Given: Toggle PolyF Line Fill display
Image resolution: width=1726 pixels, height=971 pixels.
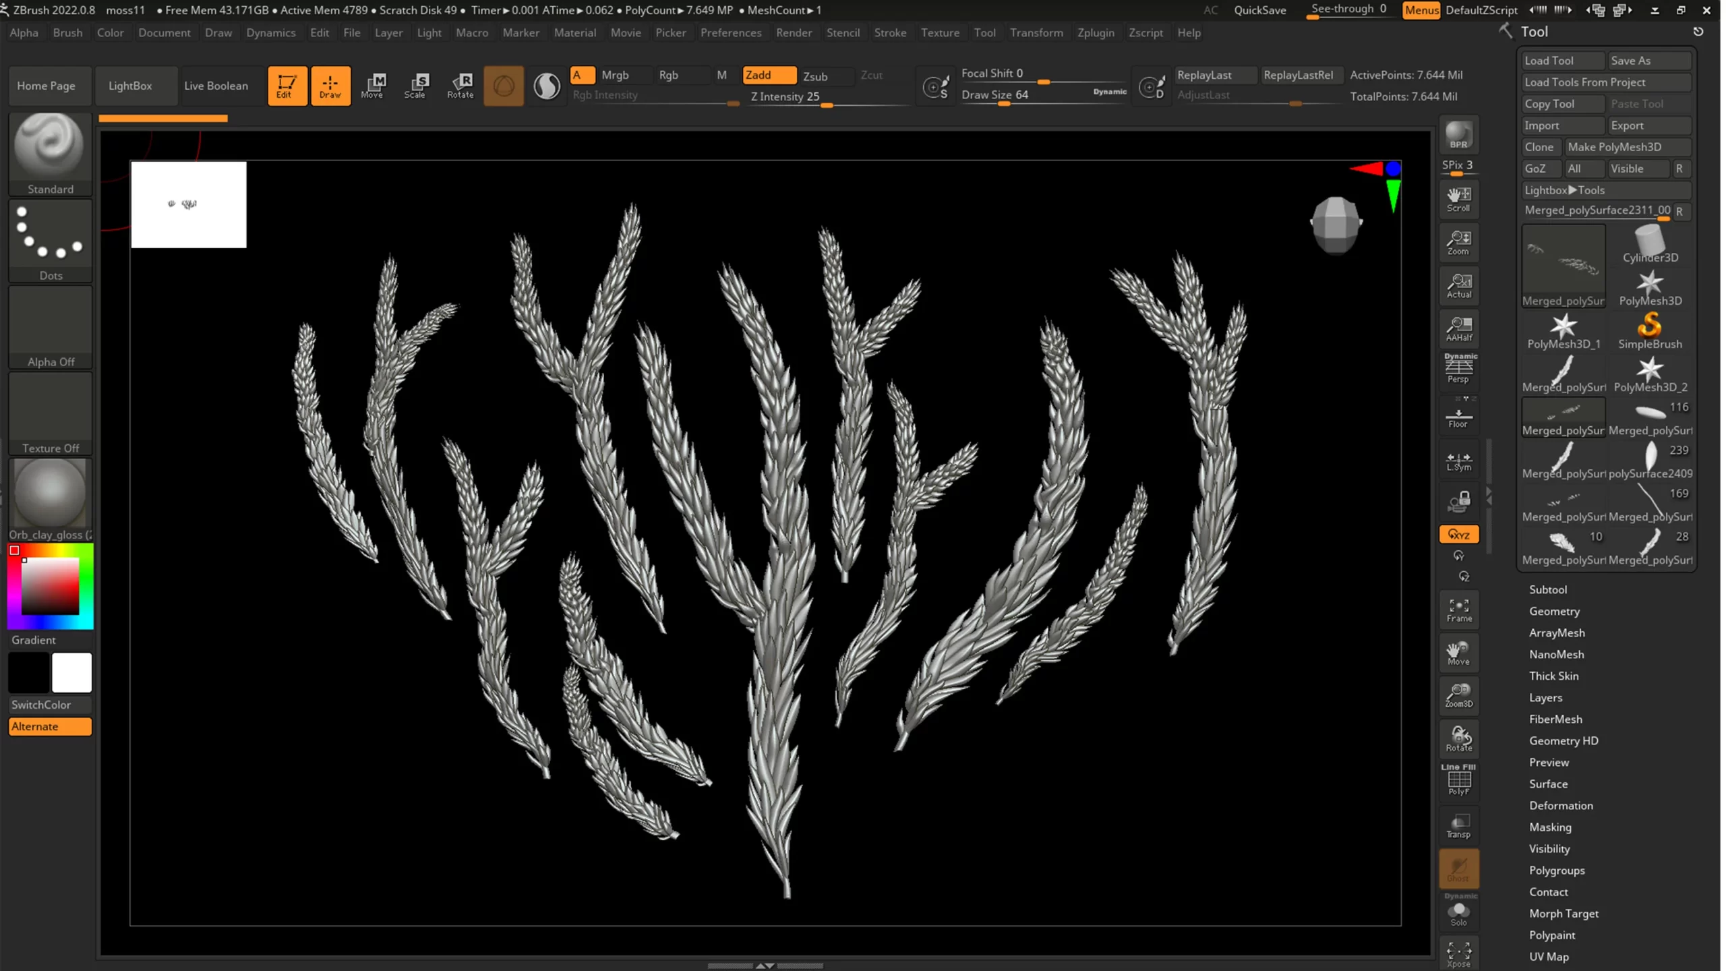Looking at the screenshot, I should click(1458, 781).
